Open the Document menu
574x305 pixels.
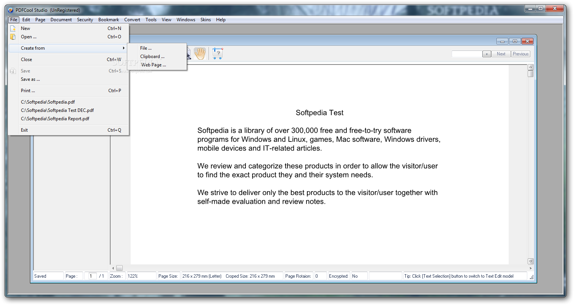click(x=61, y=20)
